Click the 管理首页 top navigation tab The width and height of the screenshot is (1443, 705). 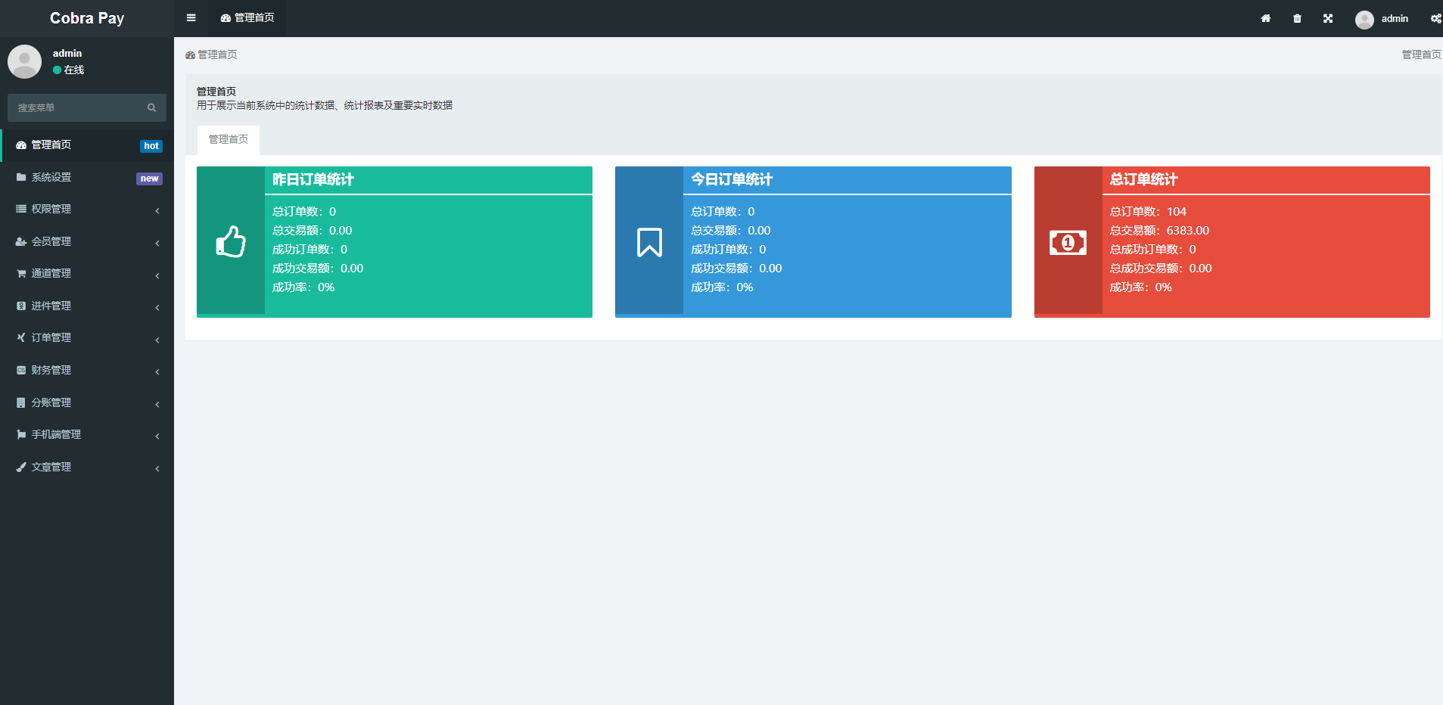tap(247, 18)
